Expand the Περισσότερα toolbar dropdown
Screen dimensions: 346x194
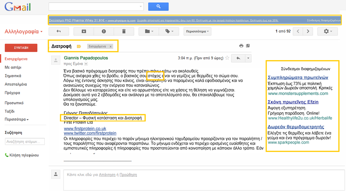coord(197,31)
